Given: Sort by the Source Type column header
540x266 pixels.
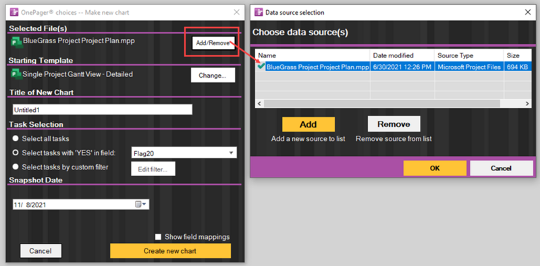Looking at the screenshot, I should (468, 55).
